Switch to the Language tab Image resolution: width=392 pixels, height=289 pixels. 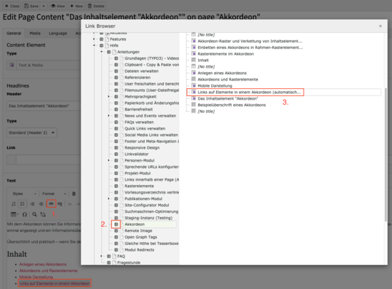click(58, 33)
